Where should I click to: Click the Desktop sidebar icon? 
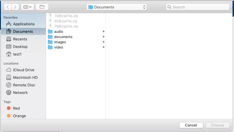tap(9, 47)
